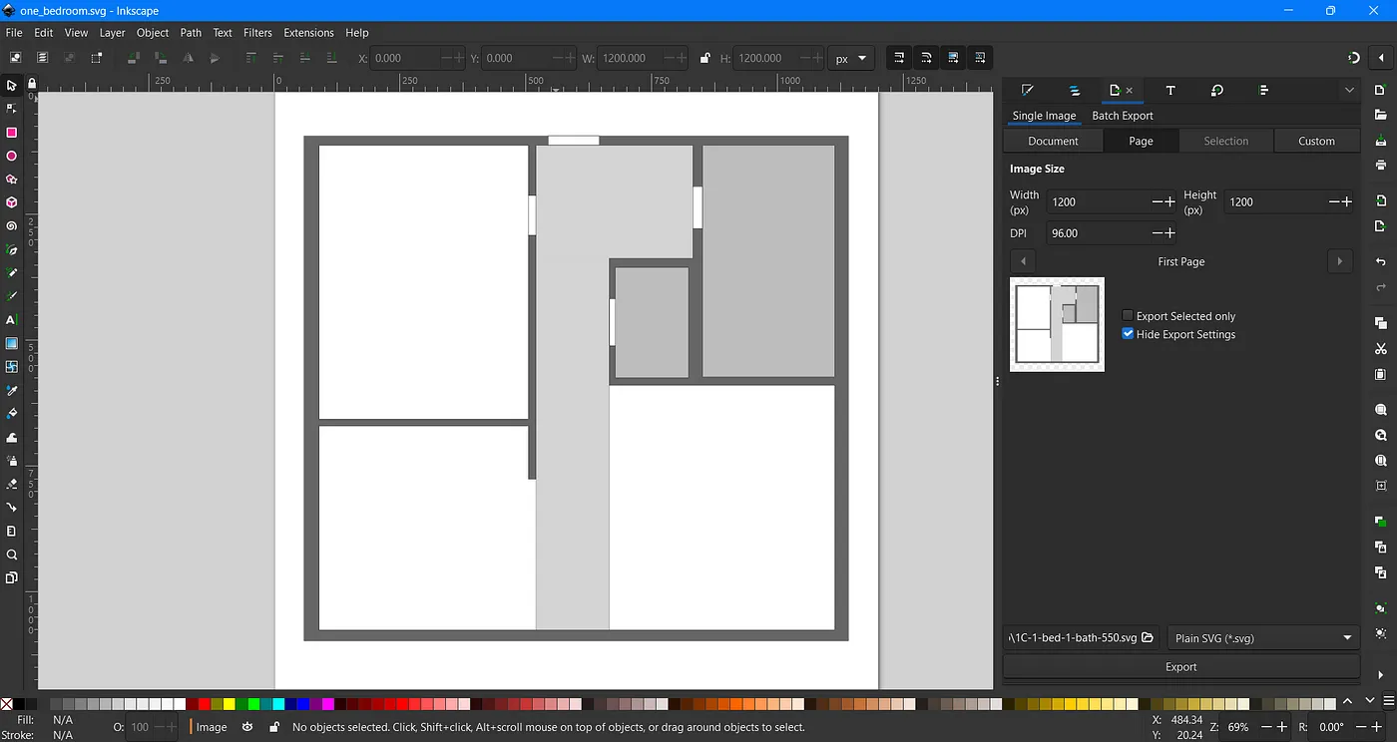
Task: Open the Extensions menu
Action: (308, 33)
